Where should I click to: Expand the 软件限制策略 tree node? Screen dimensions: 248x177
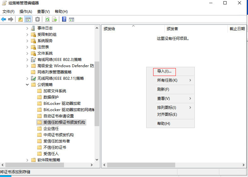[27, 160]
